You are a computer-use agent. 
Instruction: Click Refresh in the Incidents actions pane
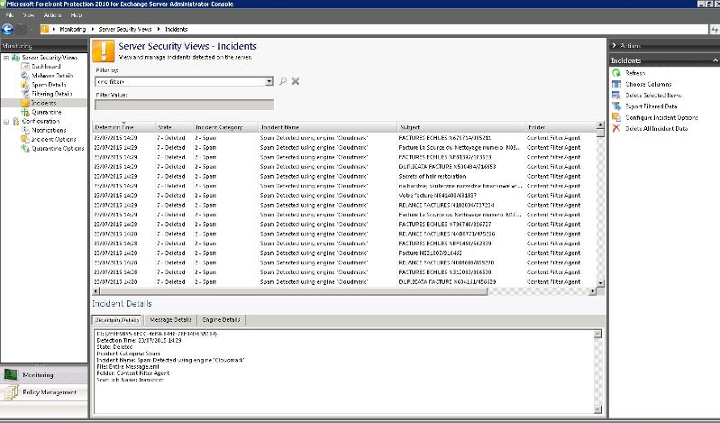click(635, 73)
